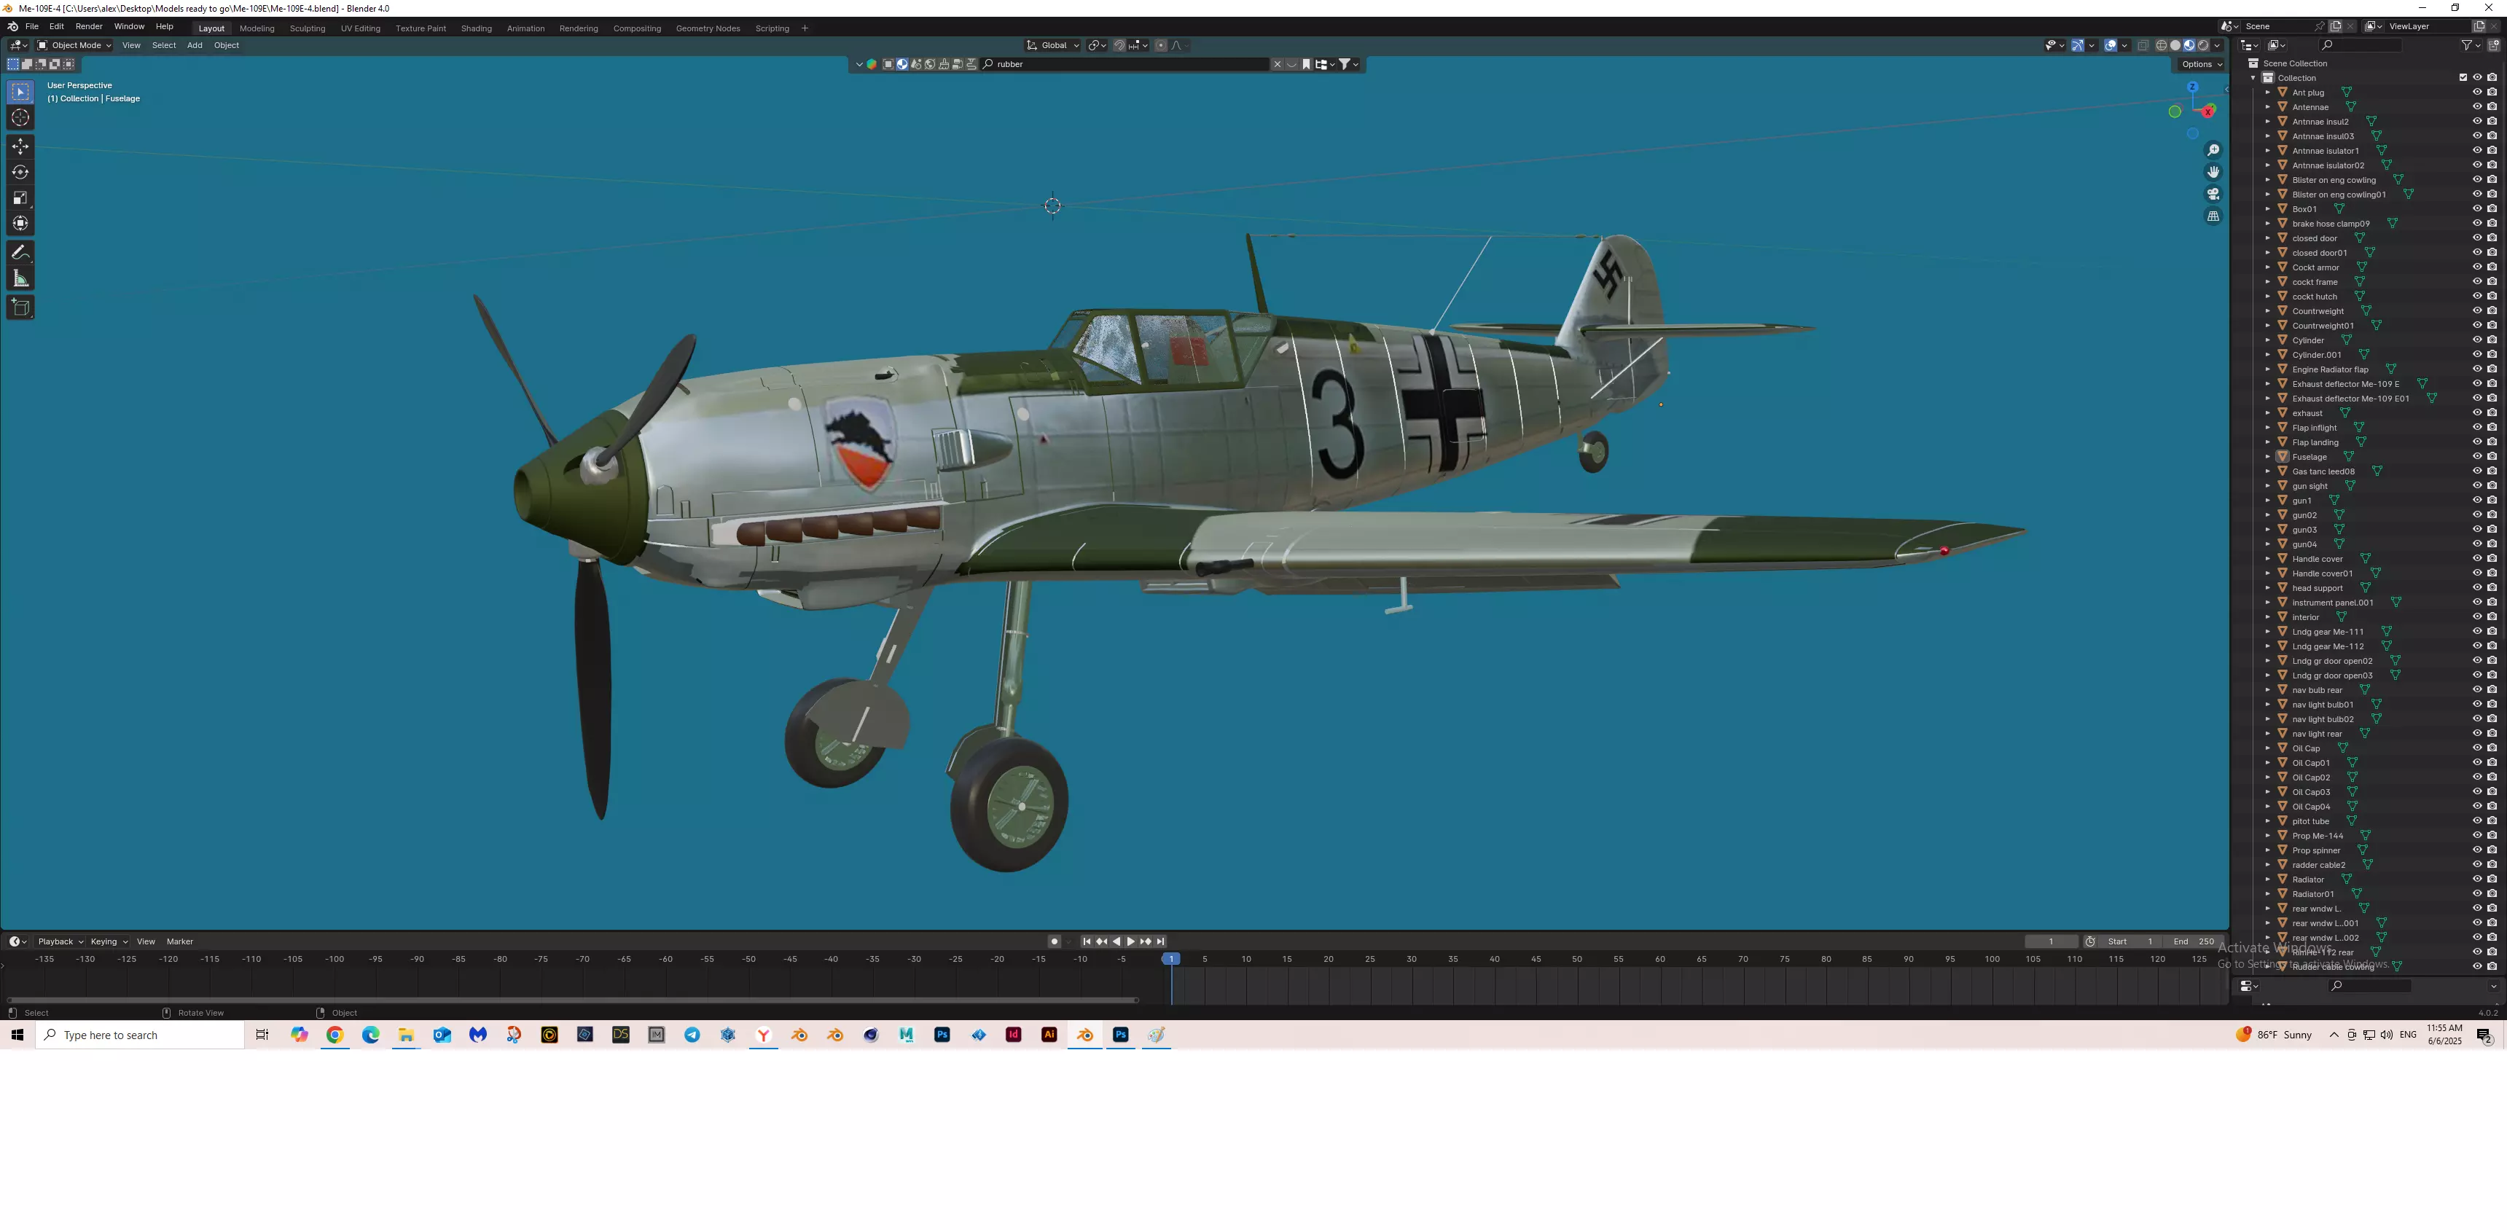Play the animation in reverse
Image resolution: width=2507 pixels, height=1230 pixels.
1116,942
